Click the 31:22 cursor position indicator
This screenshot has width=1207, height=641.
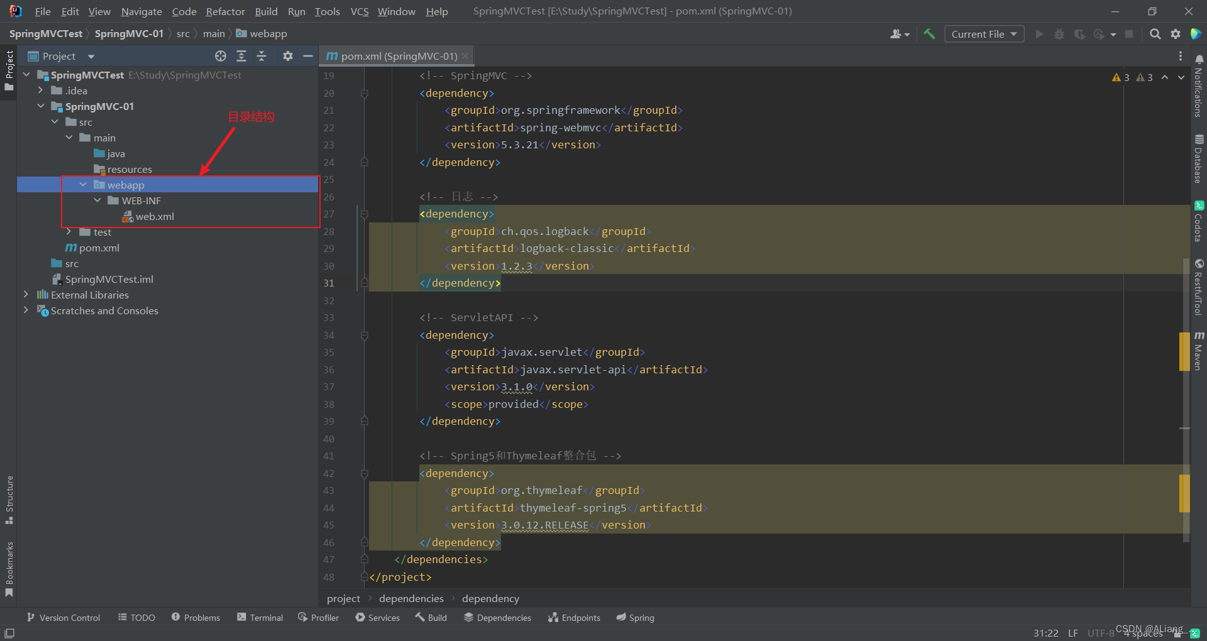pos(1045,633)
